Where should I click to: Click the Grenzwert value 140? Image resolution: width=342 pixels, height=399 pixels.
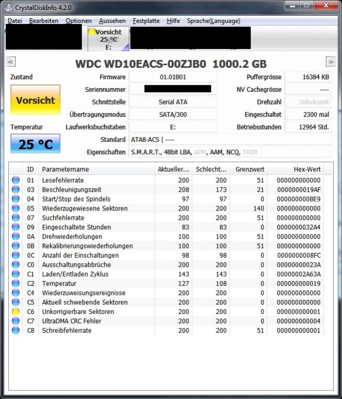[x=258, y=208]
